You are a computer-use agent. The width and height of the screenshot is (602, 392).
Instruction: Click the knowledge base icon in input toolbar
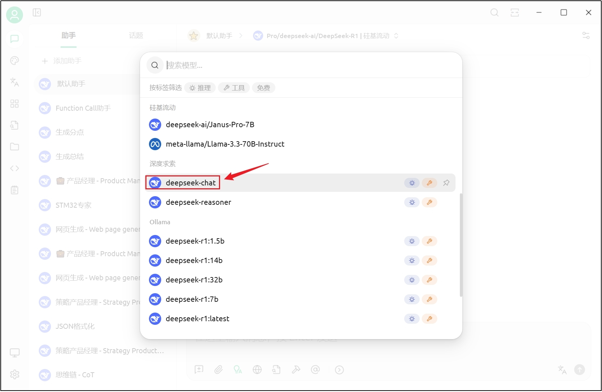pyautogui.click(x=276, y=369)
